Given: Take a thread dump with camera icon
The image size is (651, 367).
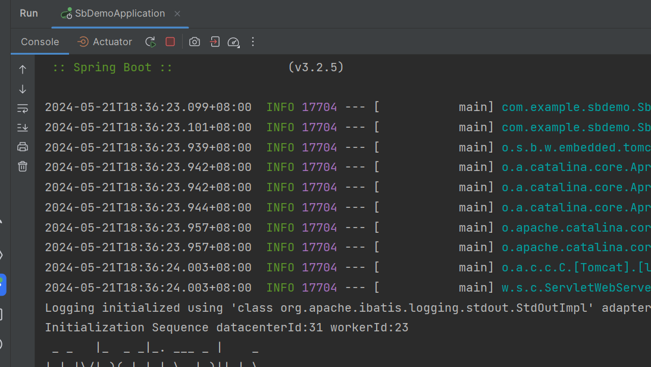Looking at the screenshot, I should (x=195, y=42).
